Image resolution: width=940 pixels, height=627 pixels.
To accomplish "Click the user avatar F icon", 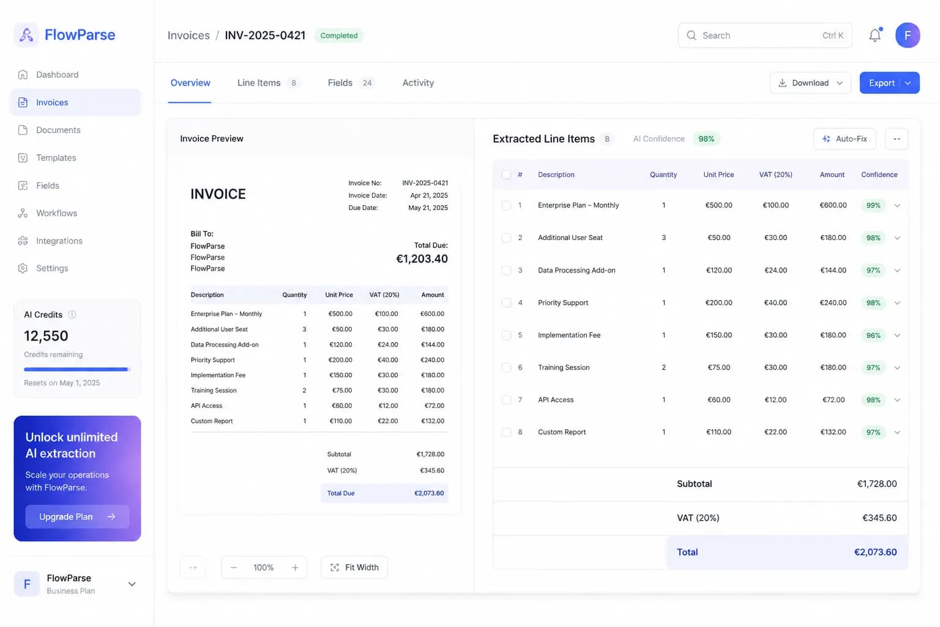I will (x=908, y=36).
